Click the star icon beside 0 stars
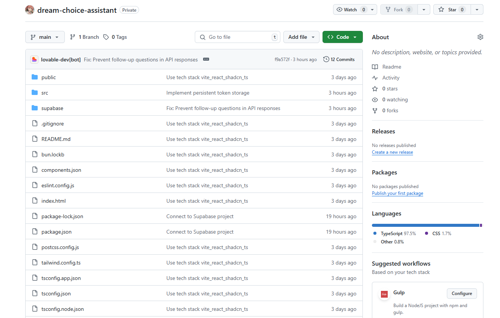500x318 pixels. 375,89
